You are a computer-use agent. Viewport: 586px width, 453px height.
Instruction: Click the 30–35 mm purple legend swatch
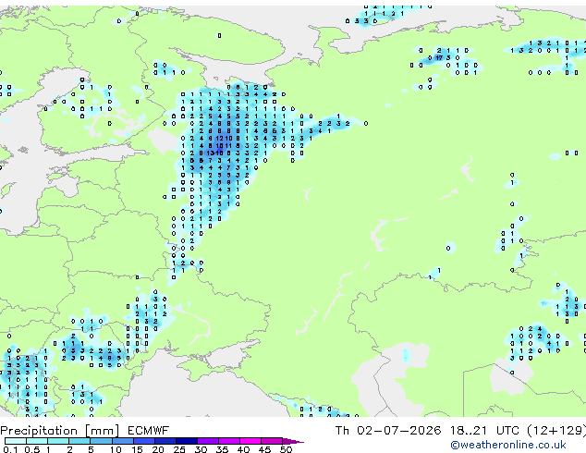(207, 441)
